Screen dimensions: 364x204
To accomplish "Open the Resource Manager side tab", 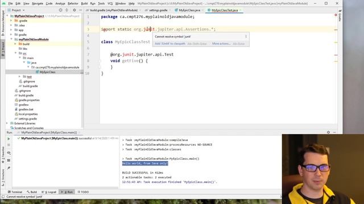I will [x=3, y=23].
